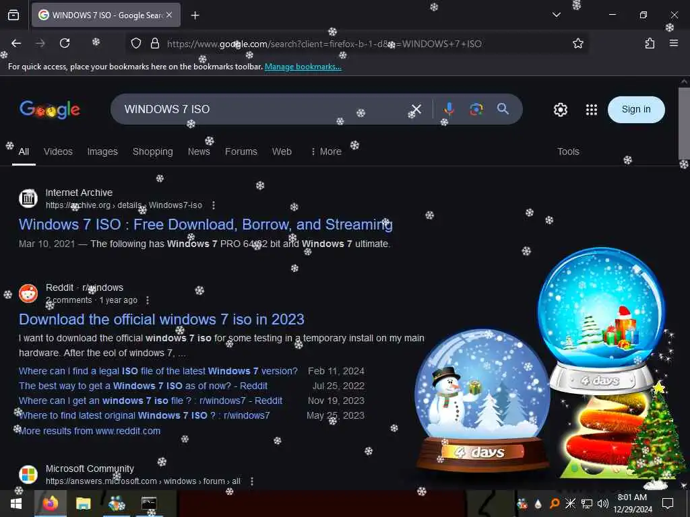Search by image with Google Lens
This screenshot has height=517, width=690.
click(x=476, y=109)
